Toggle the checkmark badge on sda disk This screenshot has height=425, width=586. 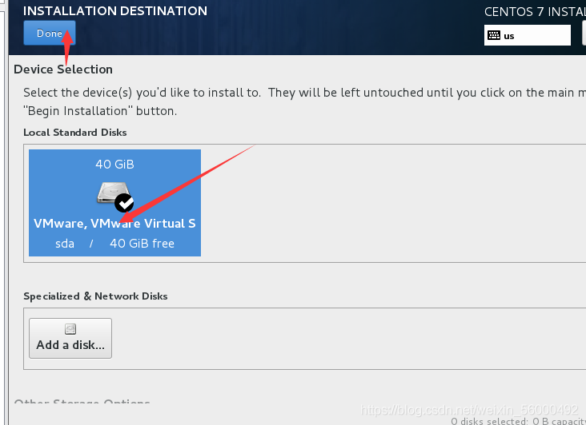(x=124, y=202)
